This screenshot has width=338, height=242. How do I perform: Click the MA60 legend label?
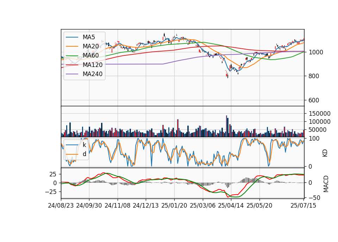(90, 55)
